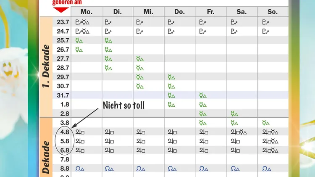Select the Mo. column header
Viewport: 315px width, 177px height.
tap(86, 12)
